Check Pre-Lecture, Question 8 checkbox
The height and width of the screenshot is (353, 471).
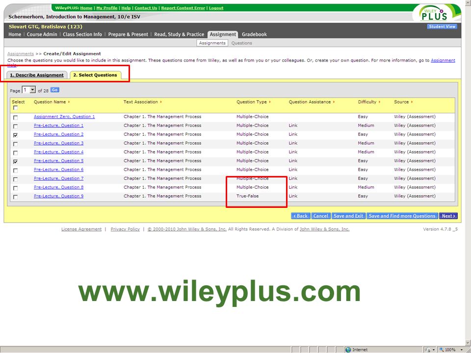click(15, 188)
